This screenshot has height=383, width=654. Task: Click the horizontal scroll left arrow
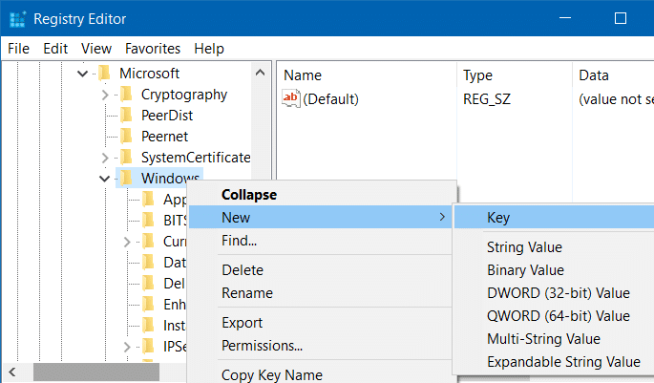click(12, 372)
